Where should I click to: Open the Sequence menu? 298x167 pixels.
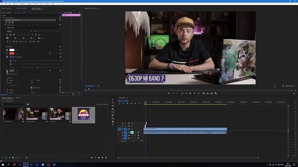(15, 4)
